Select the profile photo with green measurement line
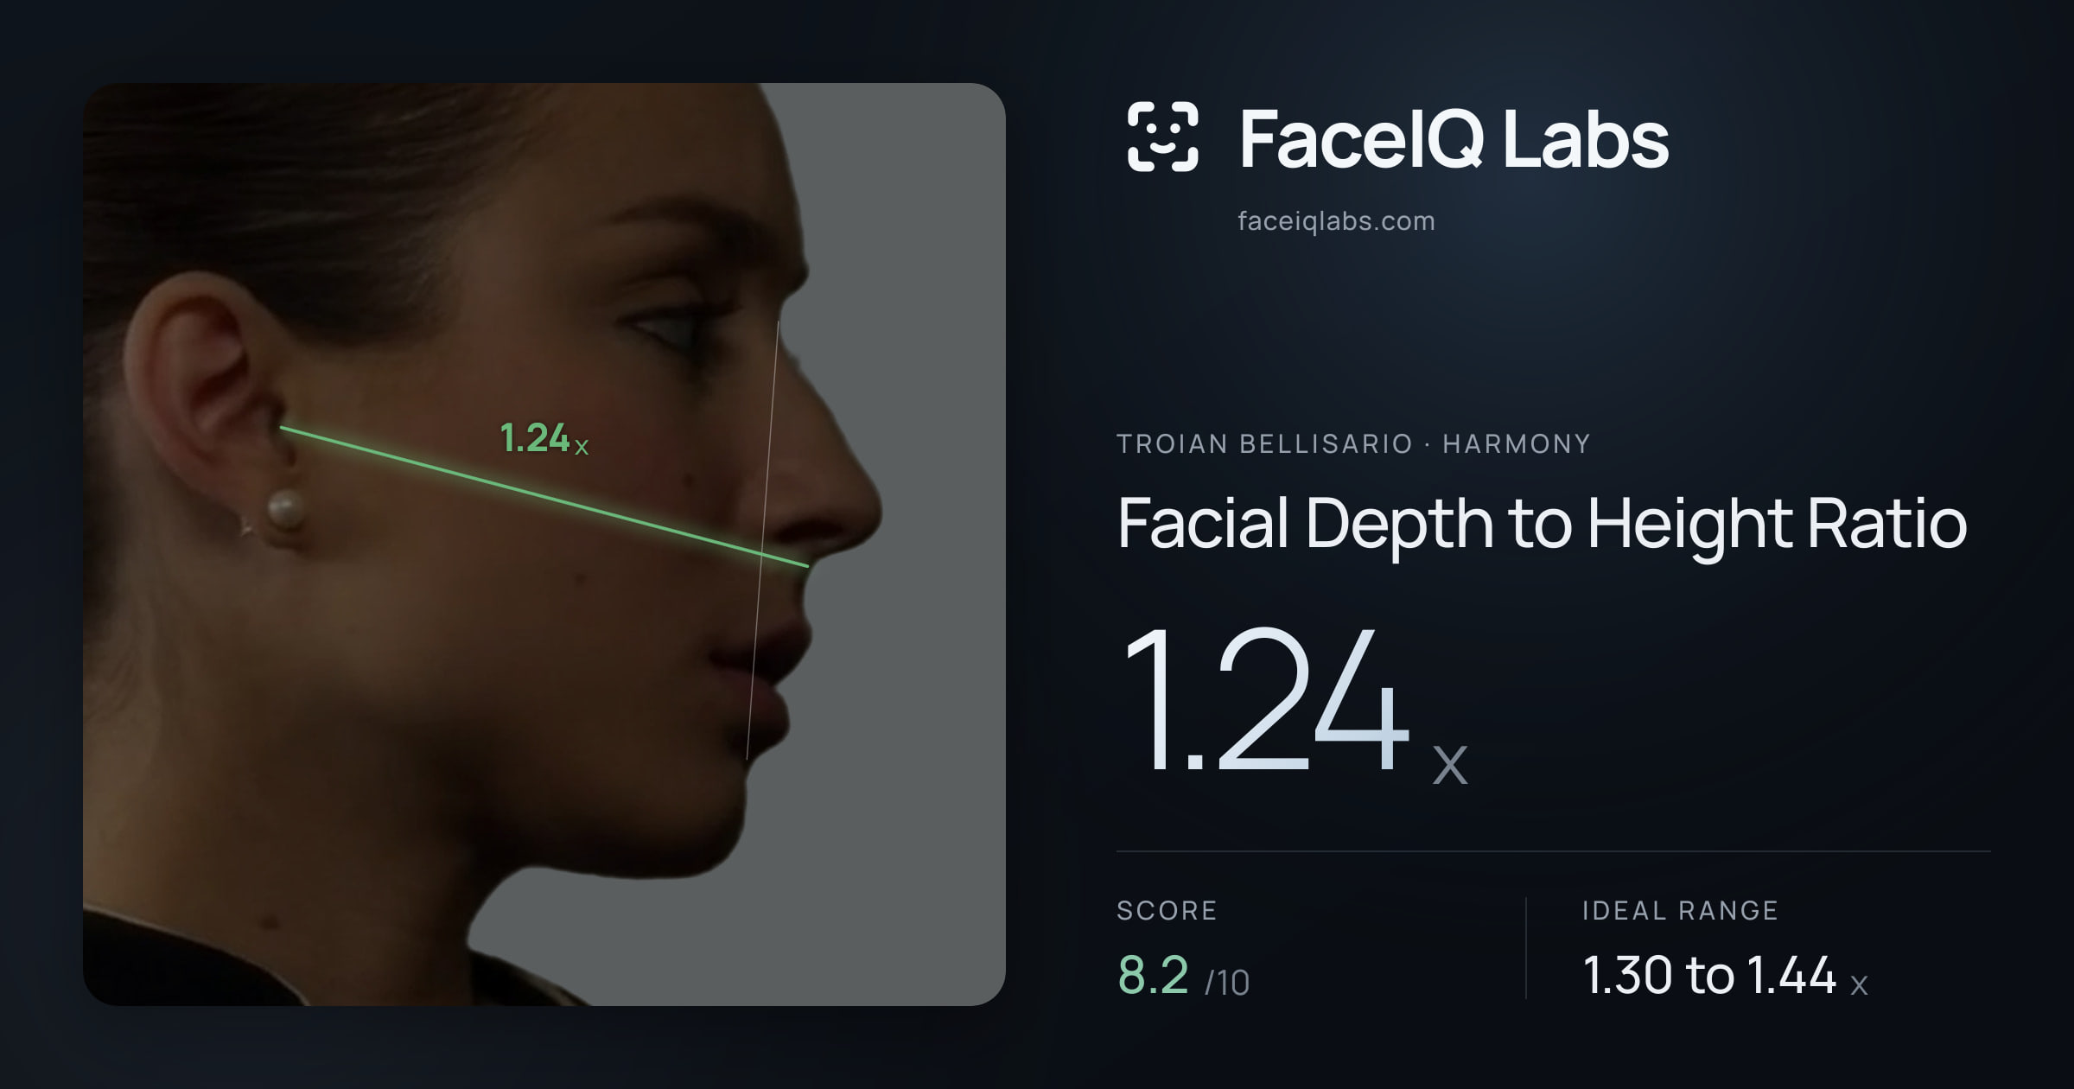This screenshot has width=2074, height=1089. point(544,544)
